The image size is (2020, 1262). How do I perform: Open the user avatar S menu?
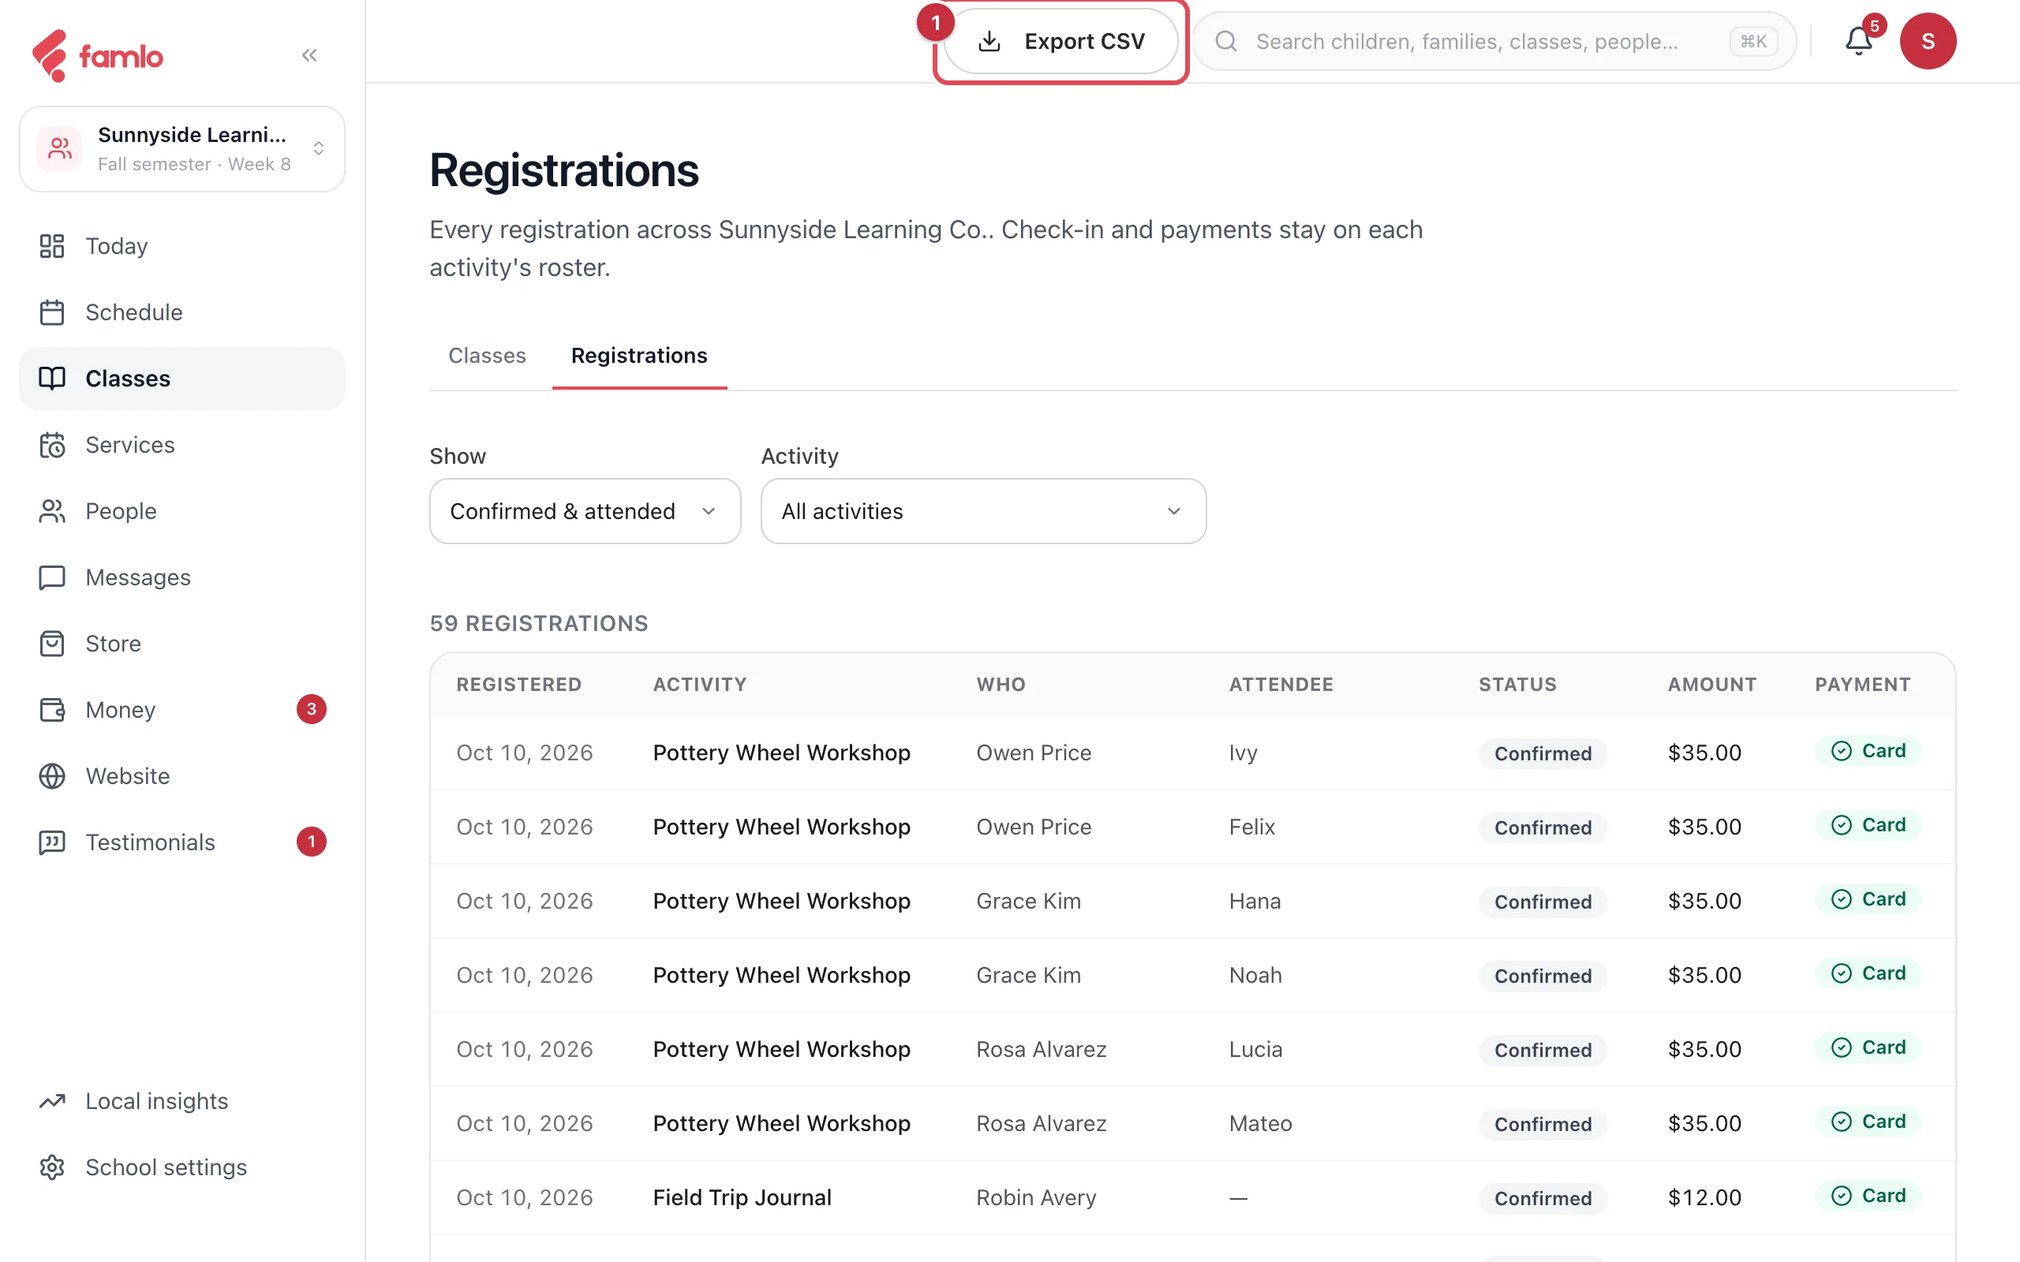[1928, 41]
